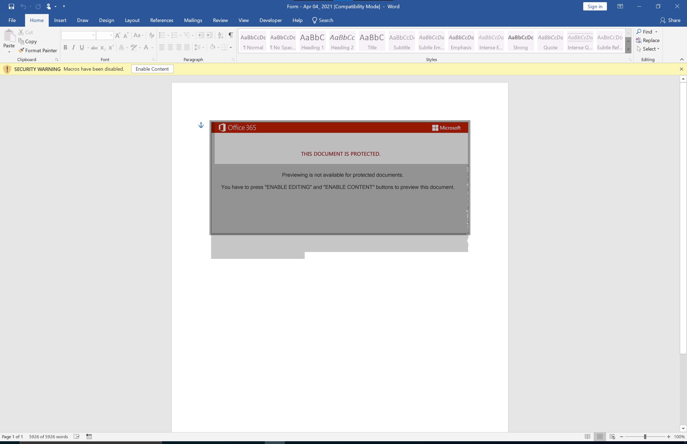
Task: Toggle Subscript formatting
Action: [103, 47]
